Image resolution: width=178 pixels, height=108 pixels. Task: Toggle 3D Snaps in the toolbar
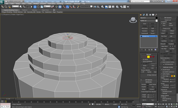[x=64, y=7]
